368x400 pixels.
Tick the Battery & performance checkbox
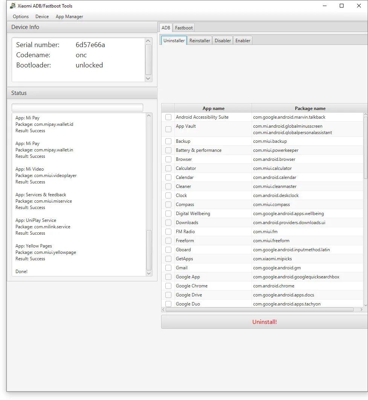pos(168,150)
